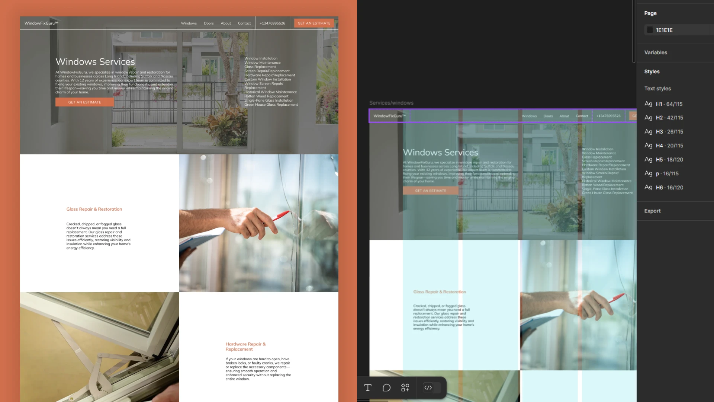Select the Text tool
Image resolution: width=714 pixels, height=402 pixels.
tap(368, 388)
